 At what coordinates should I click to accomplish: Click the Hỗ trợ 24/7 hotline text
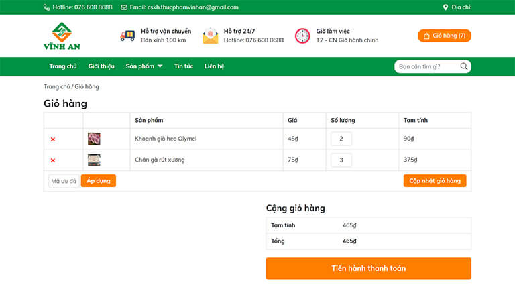(x=253, y=40)
